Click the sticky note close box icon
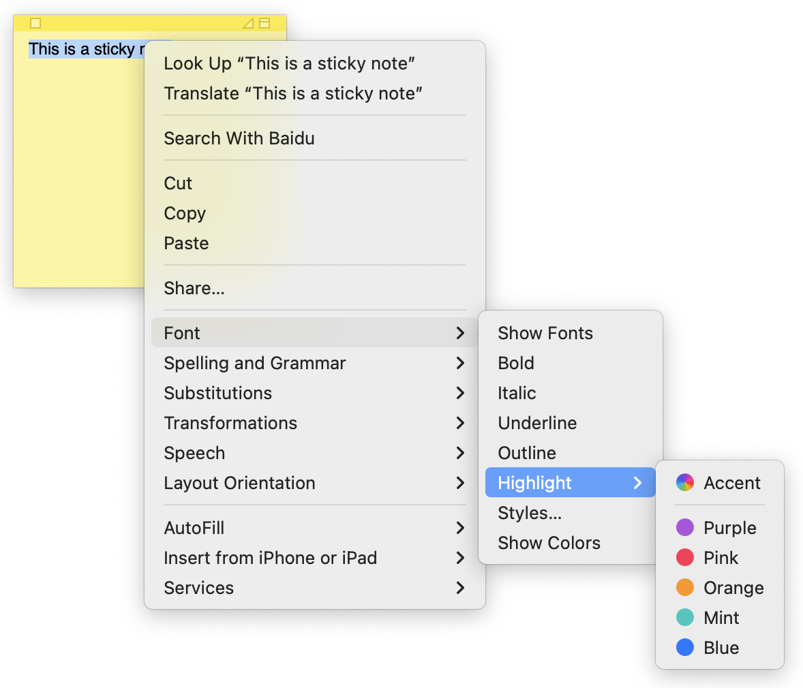Viewport: 803px width, 688px height. coord(36,23)
